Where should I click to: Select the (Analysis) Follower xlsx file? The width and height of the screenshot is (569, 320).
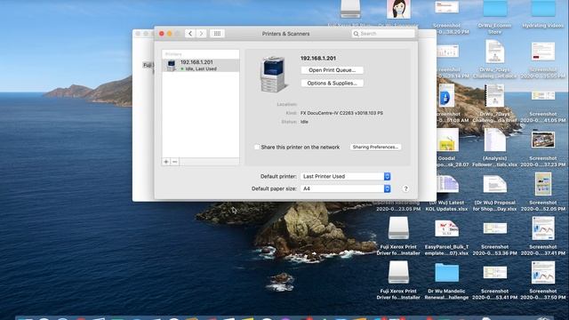coord(494,140)
